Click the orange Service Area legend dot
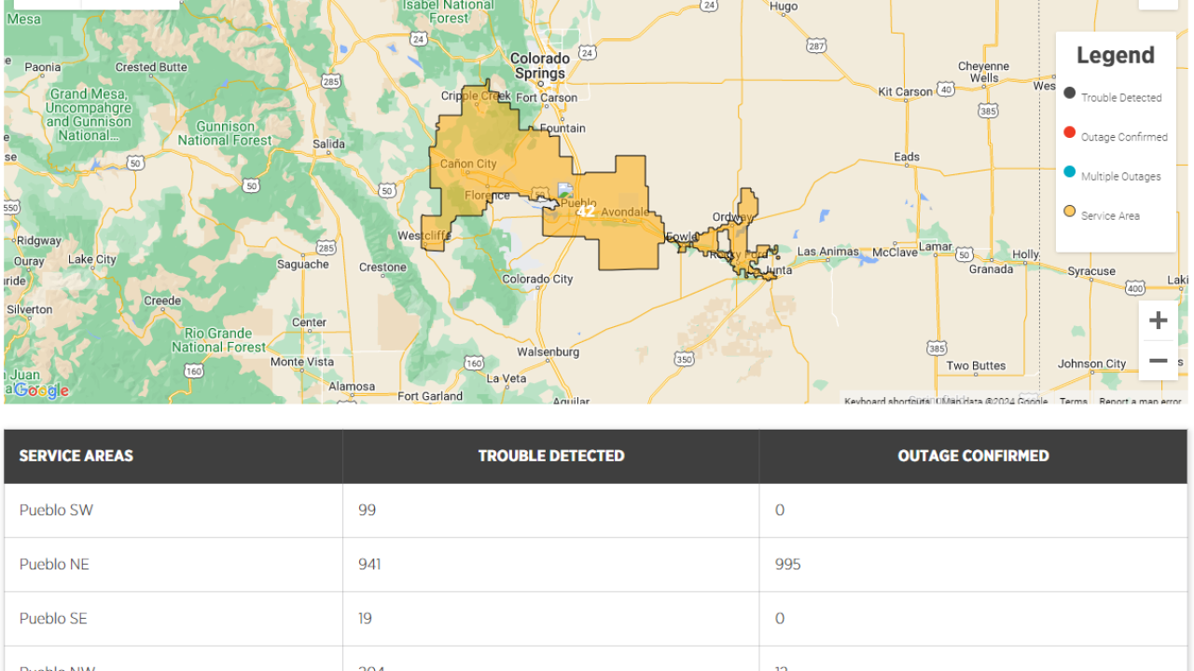The image size is (1194, 671). tap(1070, 212)
